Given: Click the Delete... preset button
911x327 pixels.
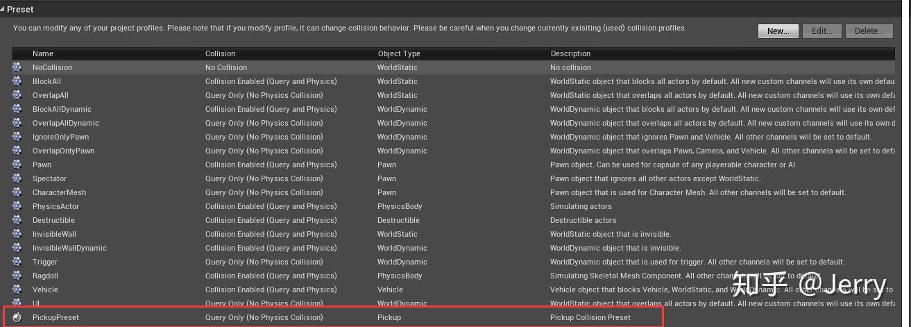Looking at the screenshot, I should pos(869,31).
